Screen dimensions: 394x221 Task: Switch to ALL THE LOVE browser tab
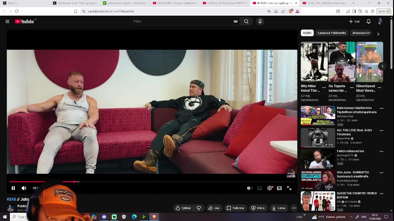pos(324,3)
